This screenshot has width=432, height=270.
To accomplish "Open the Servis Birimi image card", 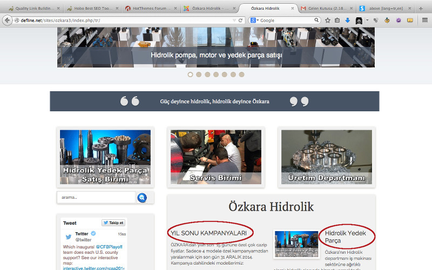I will coord(216,157).
